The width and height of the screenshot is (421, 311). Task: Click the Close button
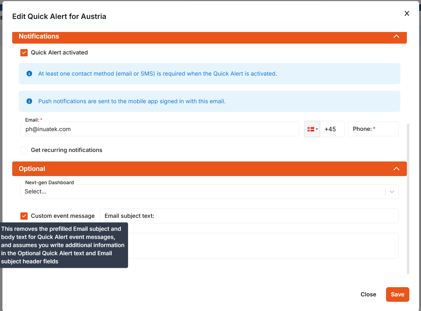[x=368, y=294]
